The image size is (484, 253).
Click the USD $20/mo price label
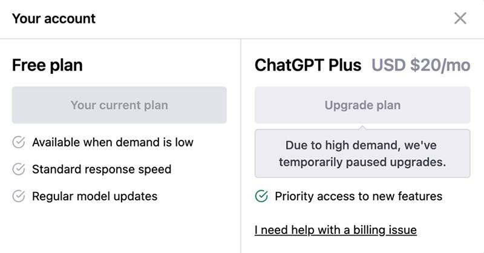point(420,65)
